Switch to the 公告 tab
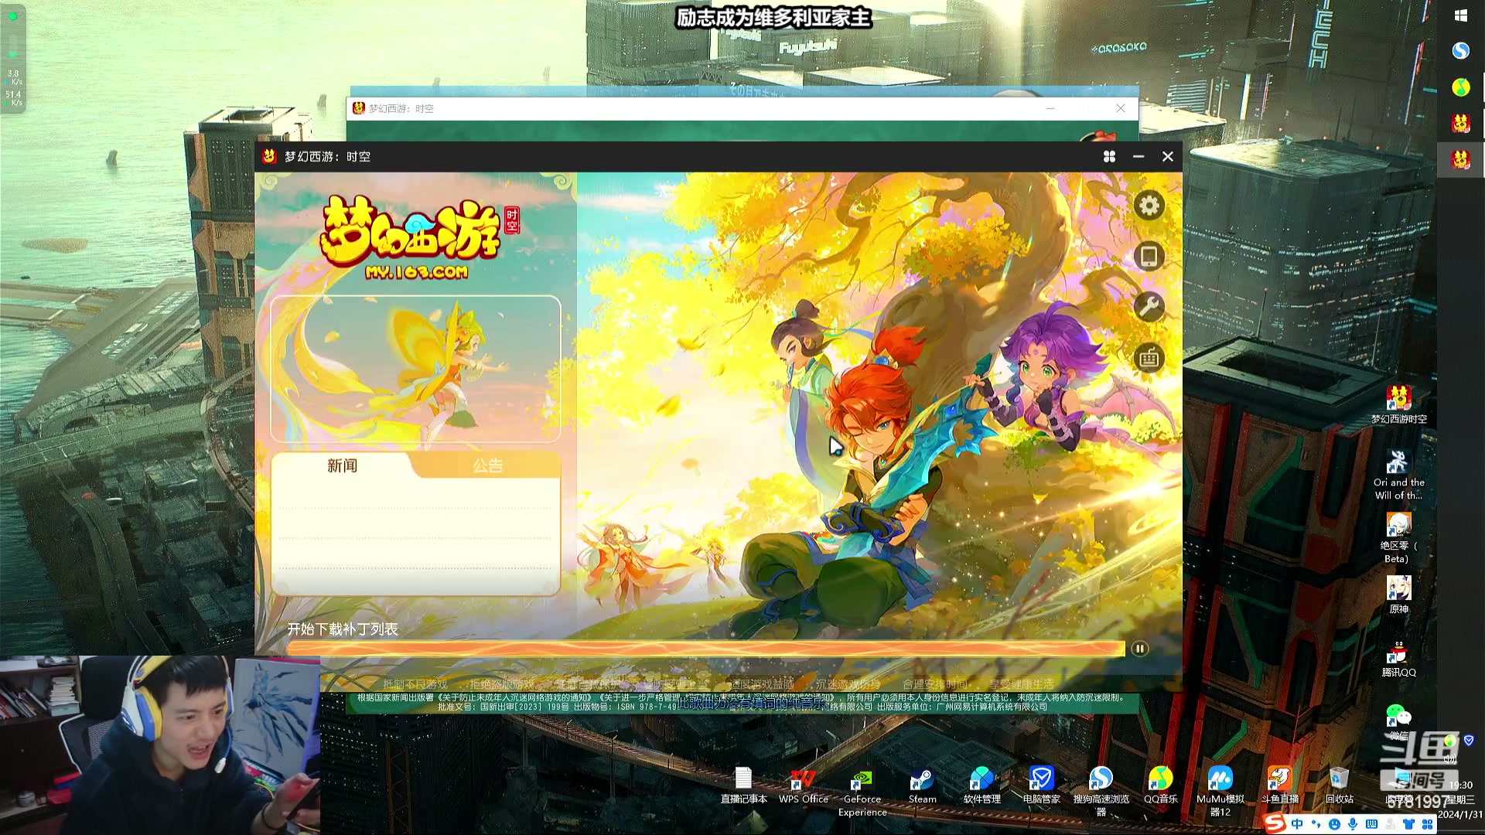This screenshot has height=835, width=1485. tap(488, 465)
